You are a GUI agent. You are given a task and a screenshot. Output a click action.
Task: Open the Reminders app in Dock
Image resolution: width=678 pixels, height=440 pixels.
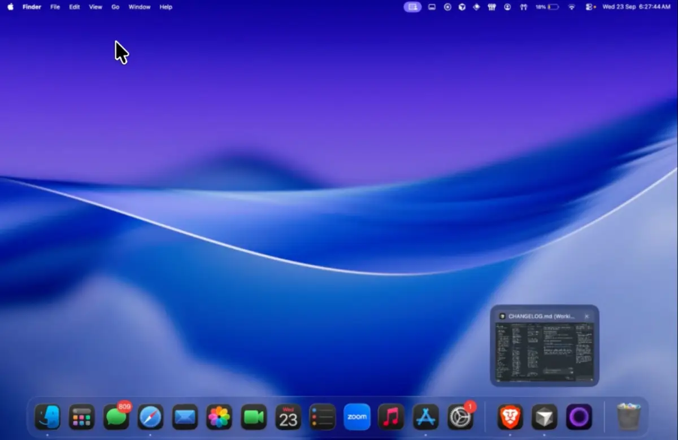(323, 417)
